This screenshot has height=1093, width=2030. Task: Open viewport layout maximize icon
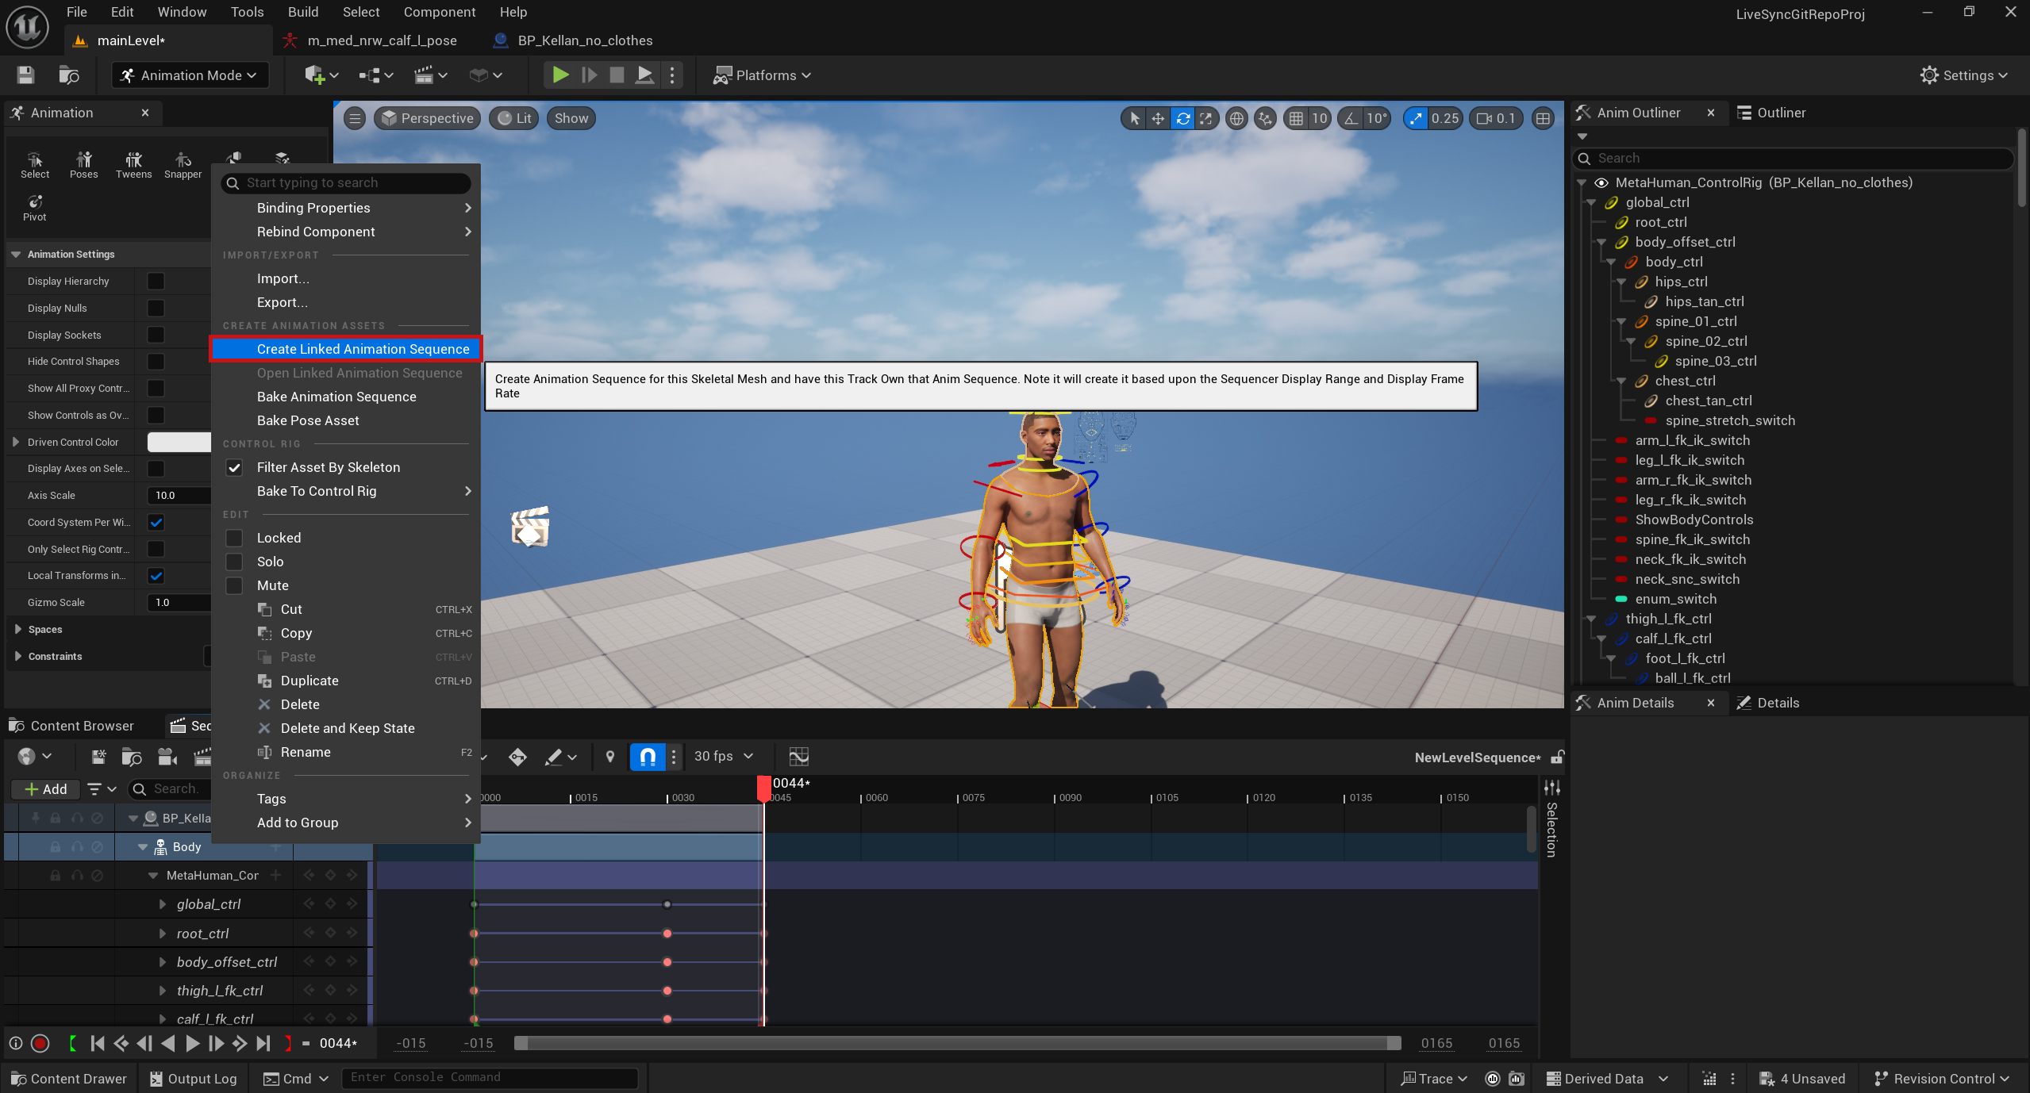[1543, 118]
